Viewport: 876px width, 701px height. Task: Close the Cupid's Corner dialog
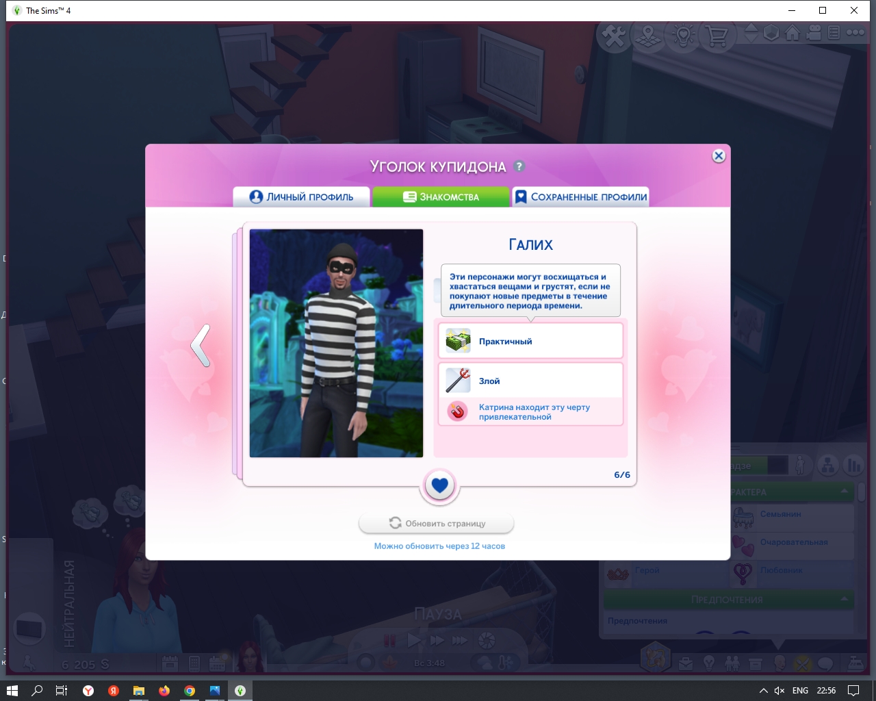point(719,156)
